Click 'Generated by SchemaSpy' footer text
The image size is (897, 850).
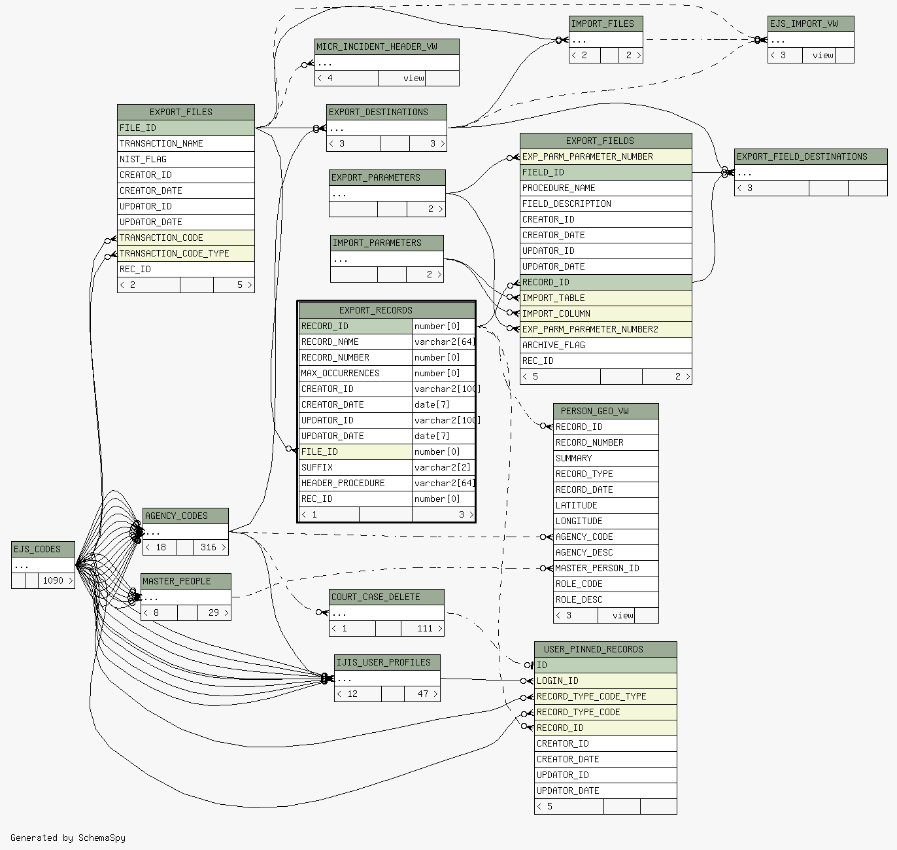click(x=68, y=838)
